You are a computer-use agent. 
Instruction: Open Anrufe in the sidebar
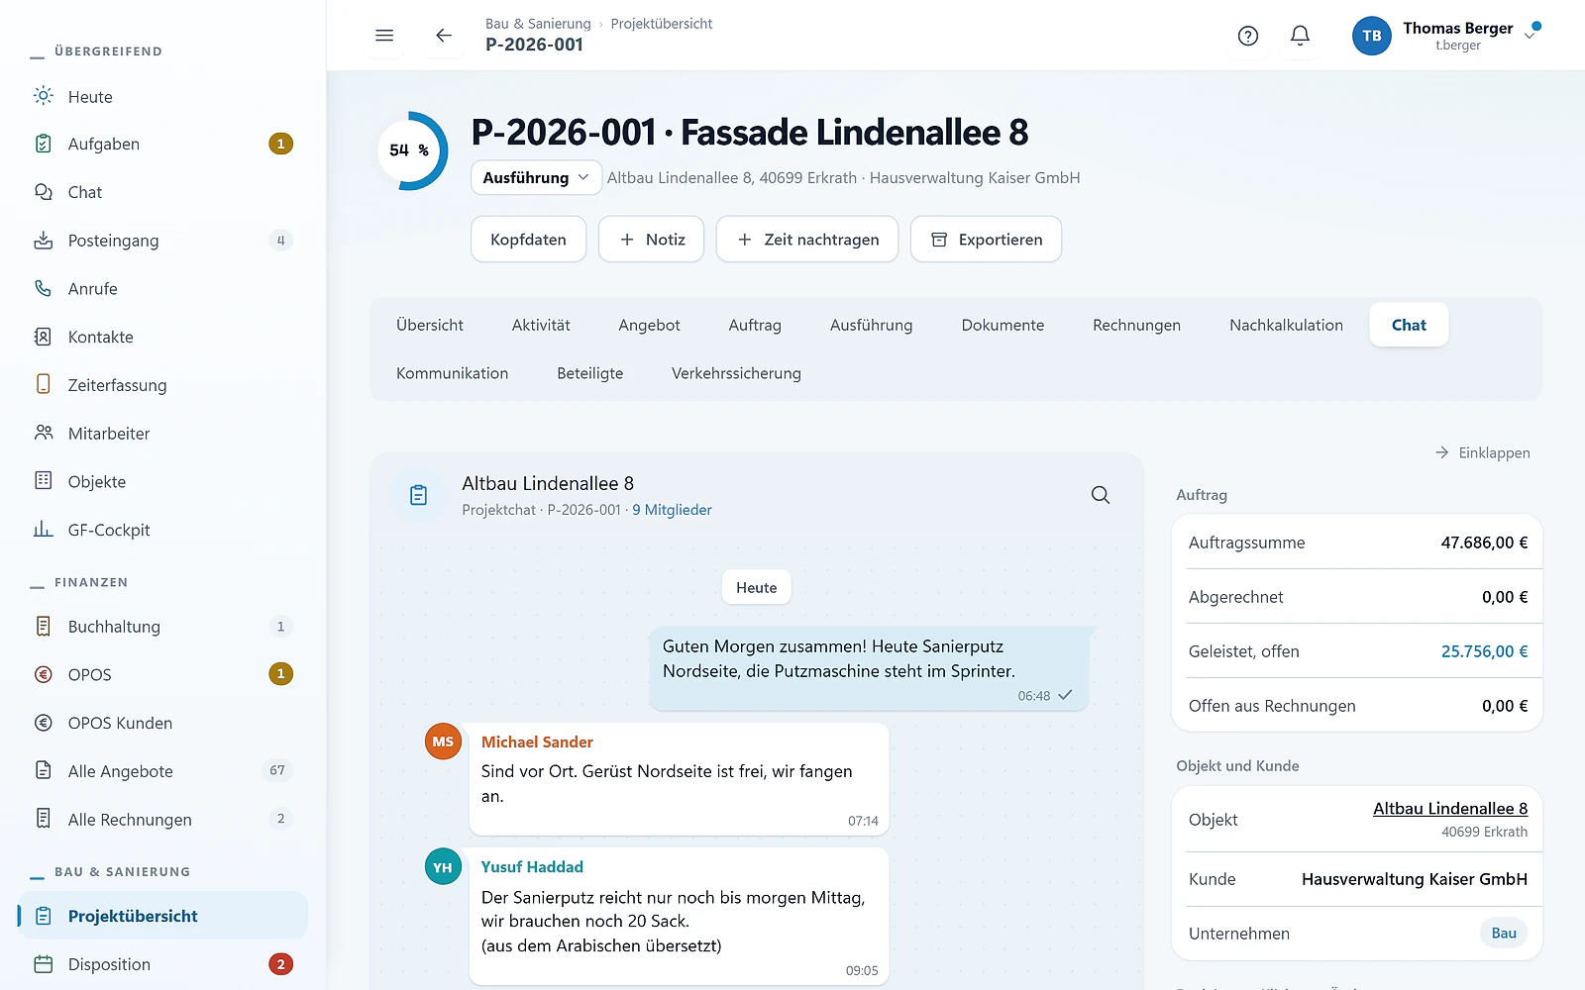click(163, 289)
